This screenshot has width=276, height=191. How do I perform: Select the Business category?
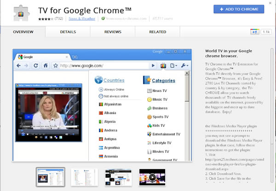tap(157, 108)
